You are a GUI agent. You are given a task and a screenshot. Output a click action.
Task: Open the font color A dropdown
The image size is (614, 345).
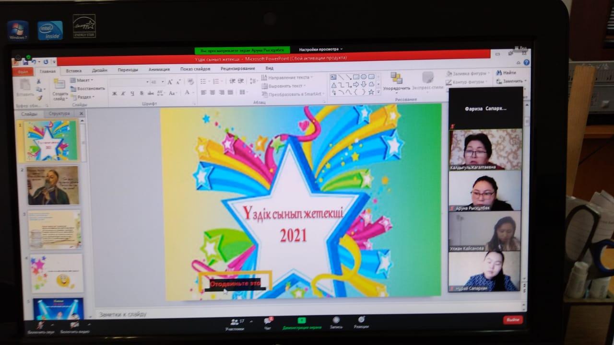coord(189,92)
